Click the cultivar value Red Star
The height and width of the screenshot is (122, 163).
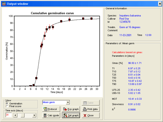click(124, 19)
